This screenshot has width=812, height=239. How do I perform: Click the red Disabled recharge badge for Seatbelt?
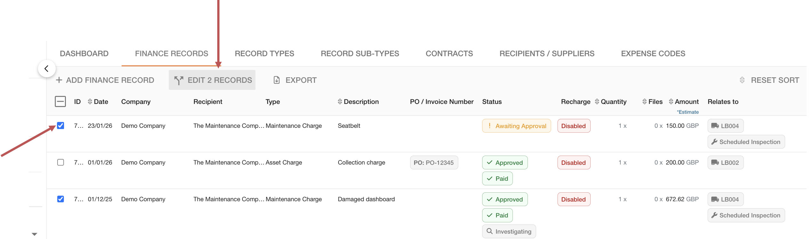[574, 126]
